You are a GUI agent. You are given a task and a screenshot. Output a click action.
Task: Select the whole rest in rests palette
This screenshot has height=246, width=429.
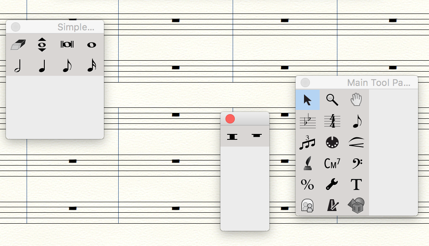click(x=256, y=136)
